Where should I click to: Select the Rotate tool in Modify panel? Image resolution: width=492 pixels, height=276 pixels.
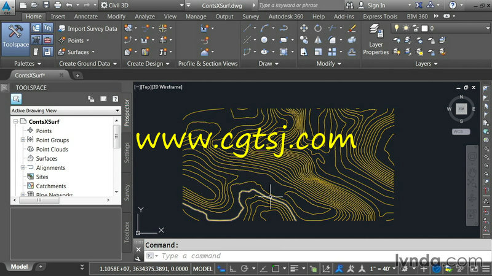[318, 28]
